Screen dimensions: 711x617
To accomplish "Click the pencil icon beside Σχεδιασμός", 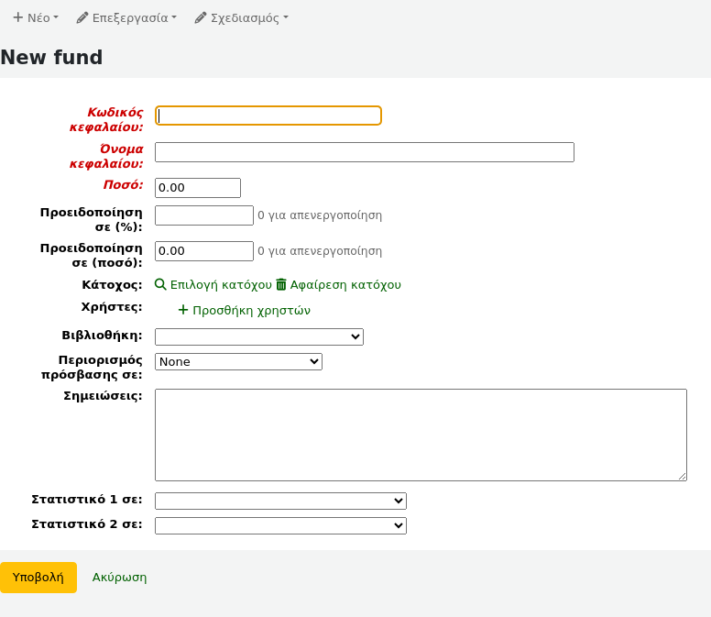I will (201, 17).
